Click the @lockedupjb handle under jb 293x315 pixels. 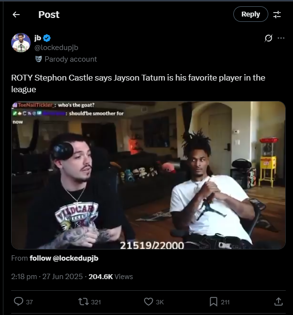(x=56, y=48)
